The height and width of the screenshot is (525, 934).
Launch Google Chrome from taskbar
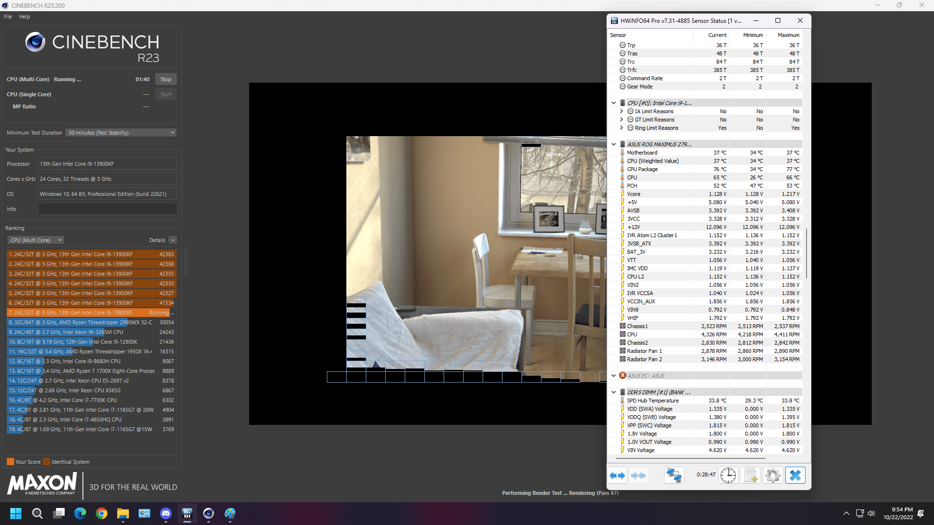point(102,513)
